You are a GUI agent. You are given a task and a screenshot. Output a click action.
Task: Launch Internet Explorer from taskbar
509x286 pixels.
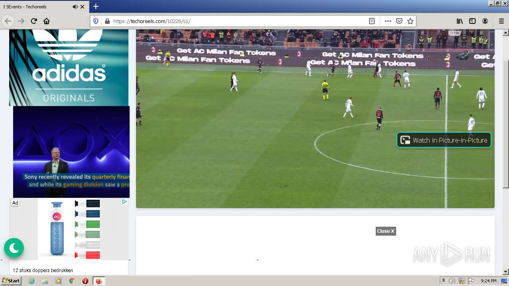coord(32,281)
